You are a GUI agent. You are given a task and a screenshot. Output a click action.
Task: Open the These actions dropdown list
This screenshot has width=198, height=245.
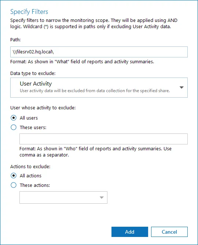pyautogui.click(x=63, y=197)
